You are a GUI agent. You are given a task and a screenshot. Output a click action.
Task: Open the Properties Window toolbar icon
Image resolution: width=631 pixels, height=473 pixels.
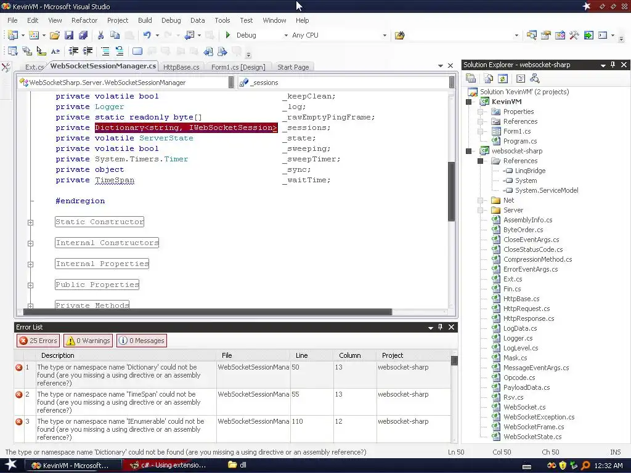tap(546, 35)
